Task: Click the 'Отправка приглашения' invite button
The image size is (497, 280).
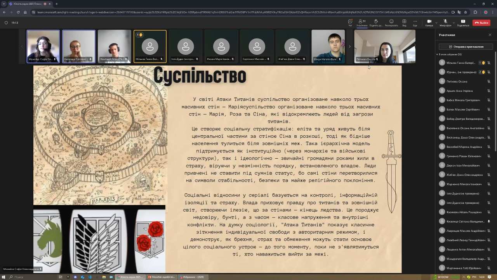Action: click(466, 47)
